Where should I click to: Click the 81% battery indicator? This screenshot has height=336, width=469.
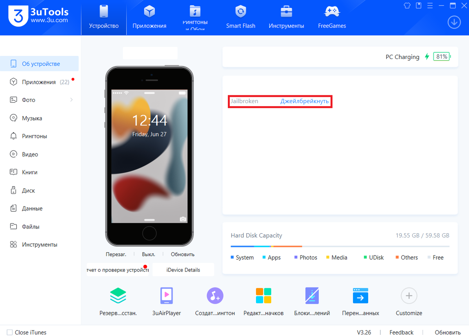442,57
